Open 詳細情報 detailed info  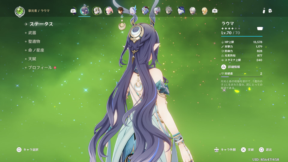pyautogui.click(x=234, y=67)
